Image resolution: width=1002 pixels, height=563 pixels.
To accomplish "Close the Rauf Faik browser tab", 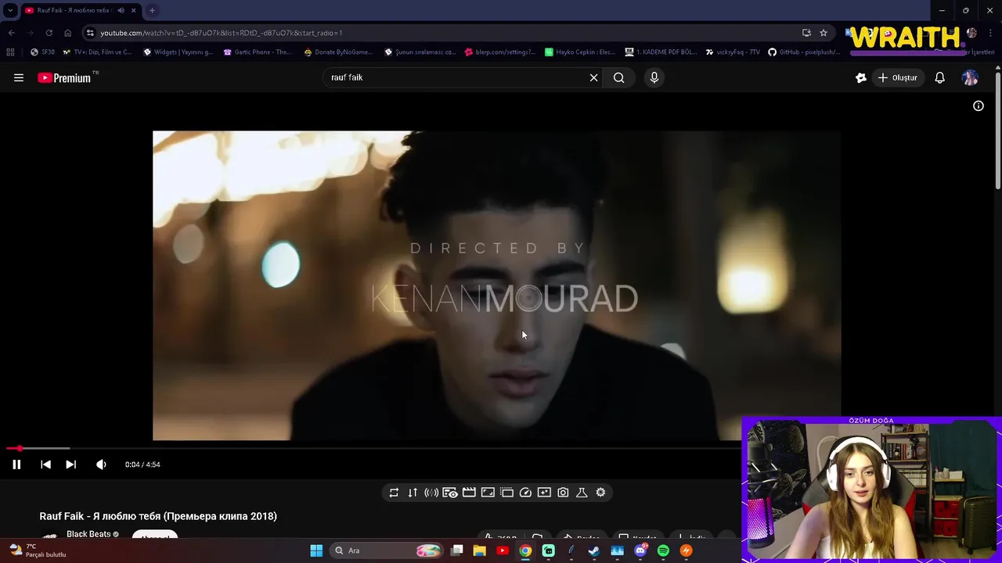I will click(133, 10).
